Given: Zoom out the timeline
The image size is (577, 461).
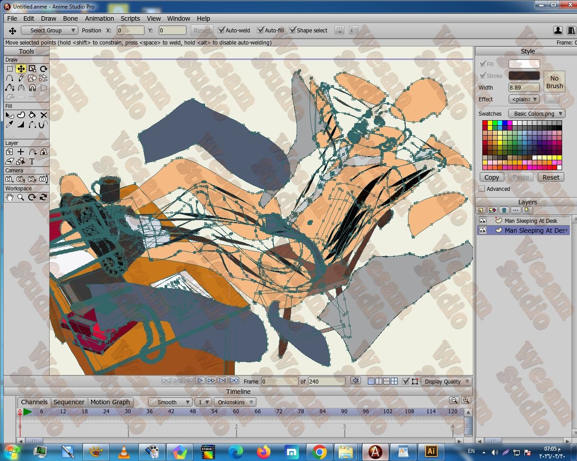Looking at the screenshot, I should pos(454,400).
